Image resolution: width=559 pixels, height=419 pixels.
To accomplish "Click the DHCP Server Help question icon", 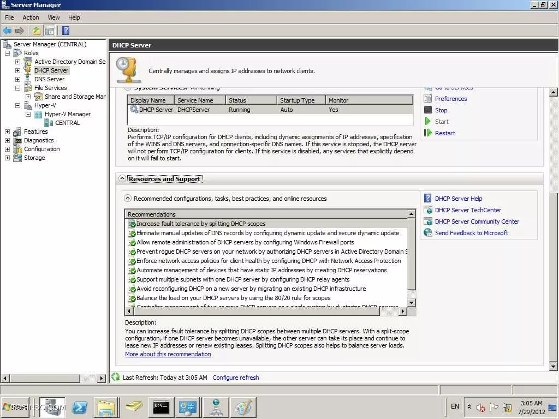I will pyautogui.click(x=428, y=198).
